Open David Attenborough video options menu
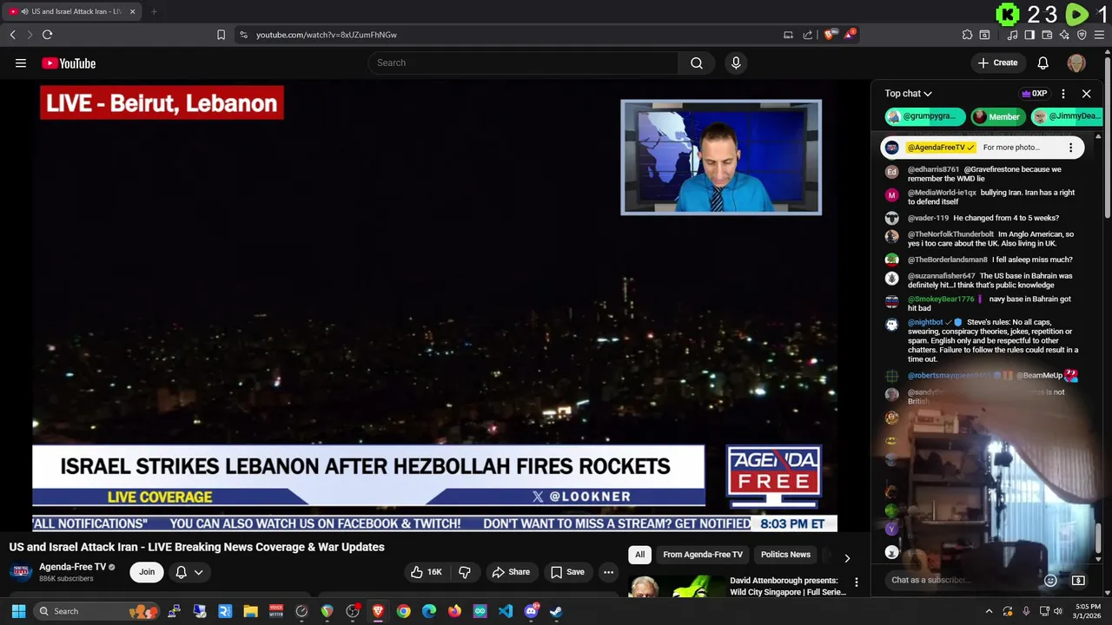The width and height of the screenshot is (1112, 625). (856, 582)
